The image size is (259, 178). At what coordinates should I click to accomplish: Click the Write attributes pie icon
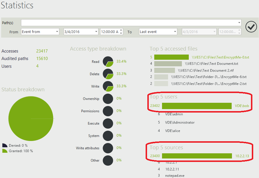(108, 148)
